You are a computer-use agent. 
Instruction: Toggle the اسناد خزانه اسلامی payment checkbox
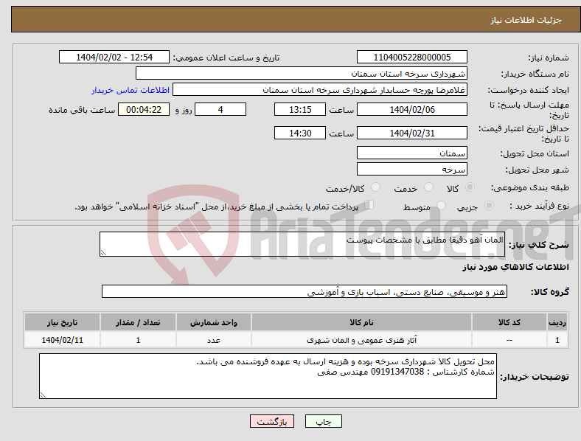[x=369, y=205]
